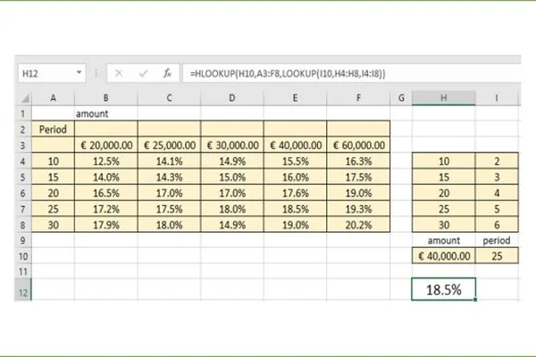Select row 10 header
This screenshot has height=357, width=536.
[23, 256]
